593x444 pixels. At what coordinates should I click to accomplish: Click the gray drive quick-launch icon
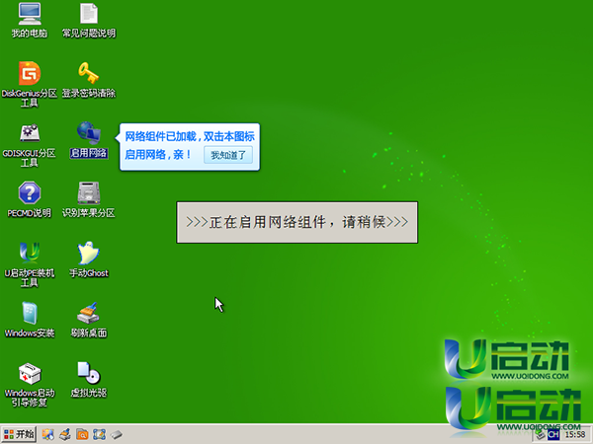pyautogui.click(x=116, y=434)
